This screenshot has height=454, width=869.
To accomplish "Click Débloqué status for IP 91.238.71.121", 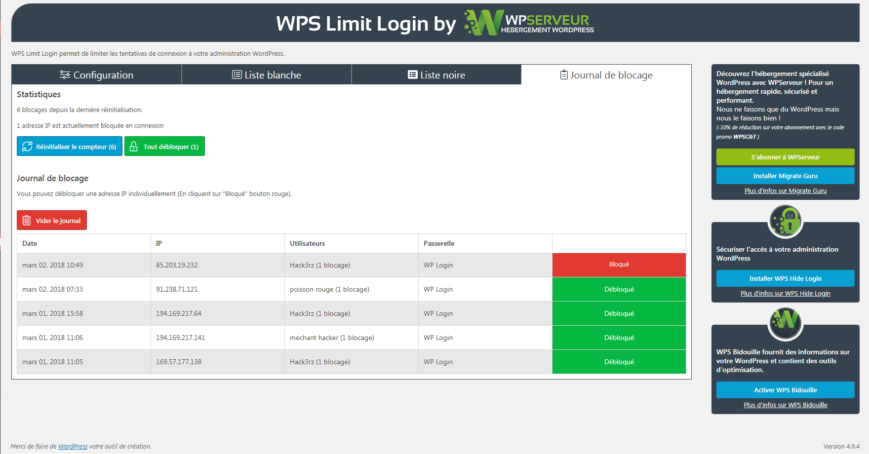I will point(619,289).
